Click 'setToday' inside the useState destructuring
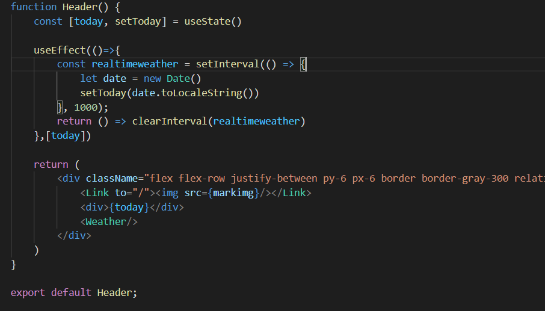The height and width of the screenshot is (311, 545). click(138, 22)
